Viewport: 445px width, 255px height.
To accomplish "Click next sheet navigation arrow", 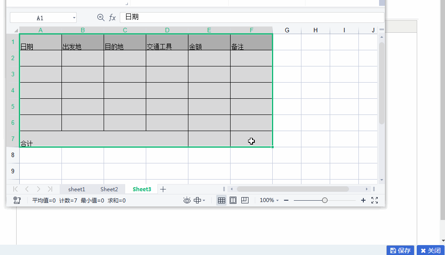I will tap(38, 189).
